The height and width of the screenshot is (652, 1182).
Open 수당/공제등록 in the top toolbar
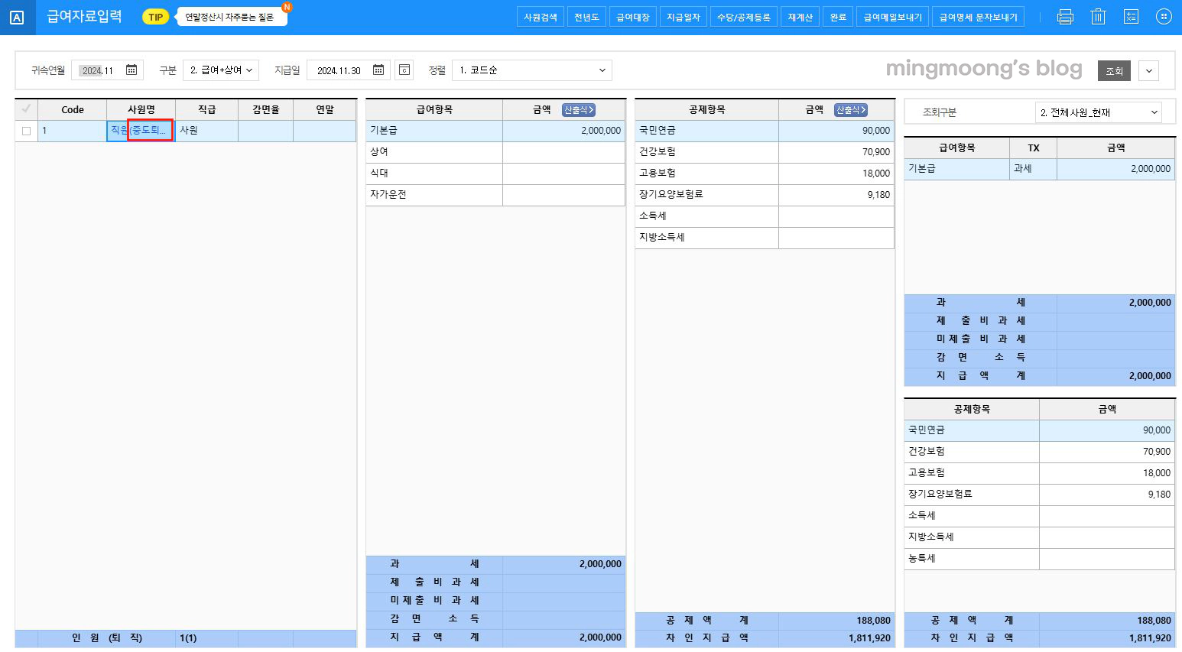point(744,17)
